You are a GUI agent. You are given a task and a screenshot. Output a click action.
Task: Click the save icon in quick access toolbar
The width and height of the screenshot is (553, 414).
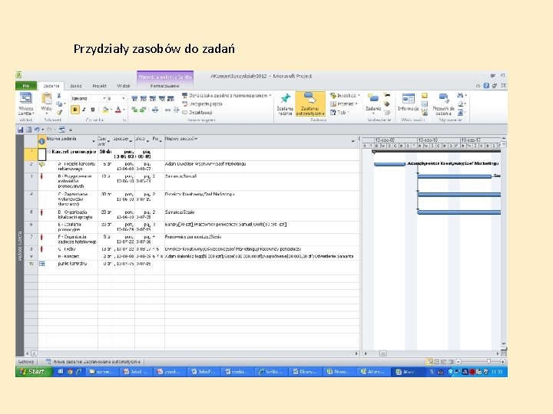[21, 130]
